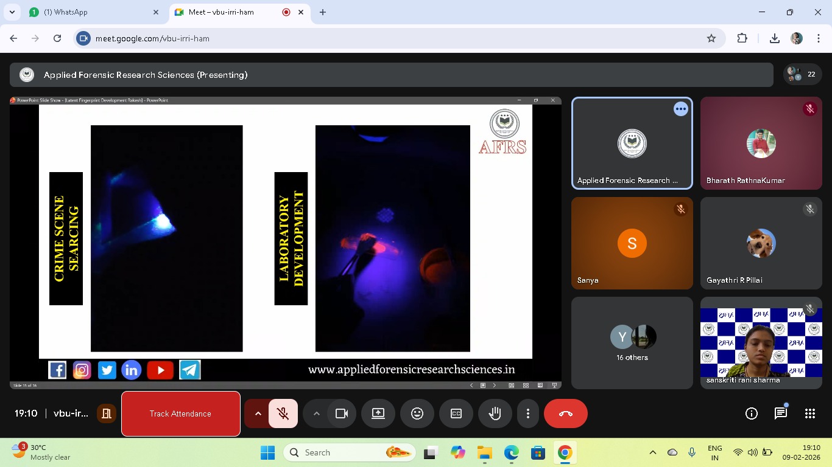Click the Telegram icon in the slide
The height and width of the screenshot is (467, 832).
click(x=190, y=370)
